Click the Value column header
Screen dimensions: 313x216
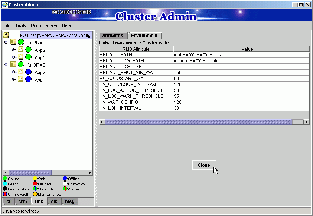point(241,49)
